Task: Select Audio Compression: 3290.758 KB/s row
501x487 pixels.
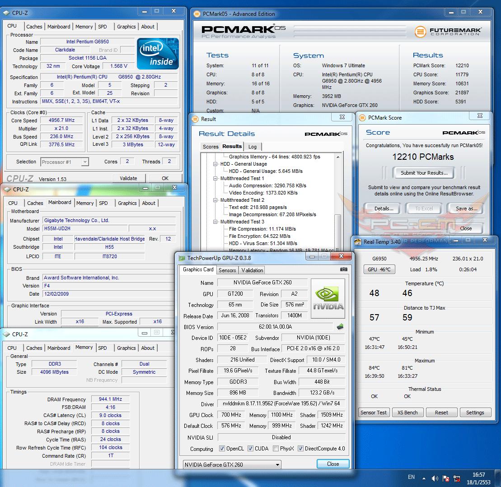Action: (x=267, y=186)
